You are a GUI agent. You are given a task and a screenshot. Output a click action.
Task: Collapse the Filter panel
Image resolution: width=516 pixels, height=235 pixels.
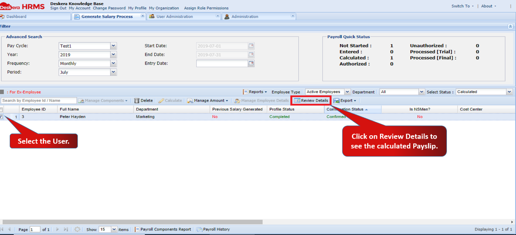point(510,27)
